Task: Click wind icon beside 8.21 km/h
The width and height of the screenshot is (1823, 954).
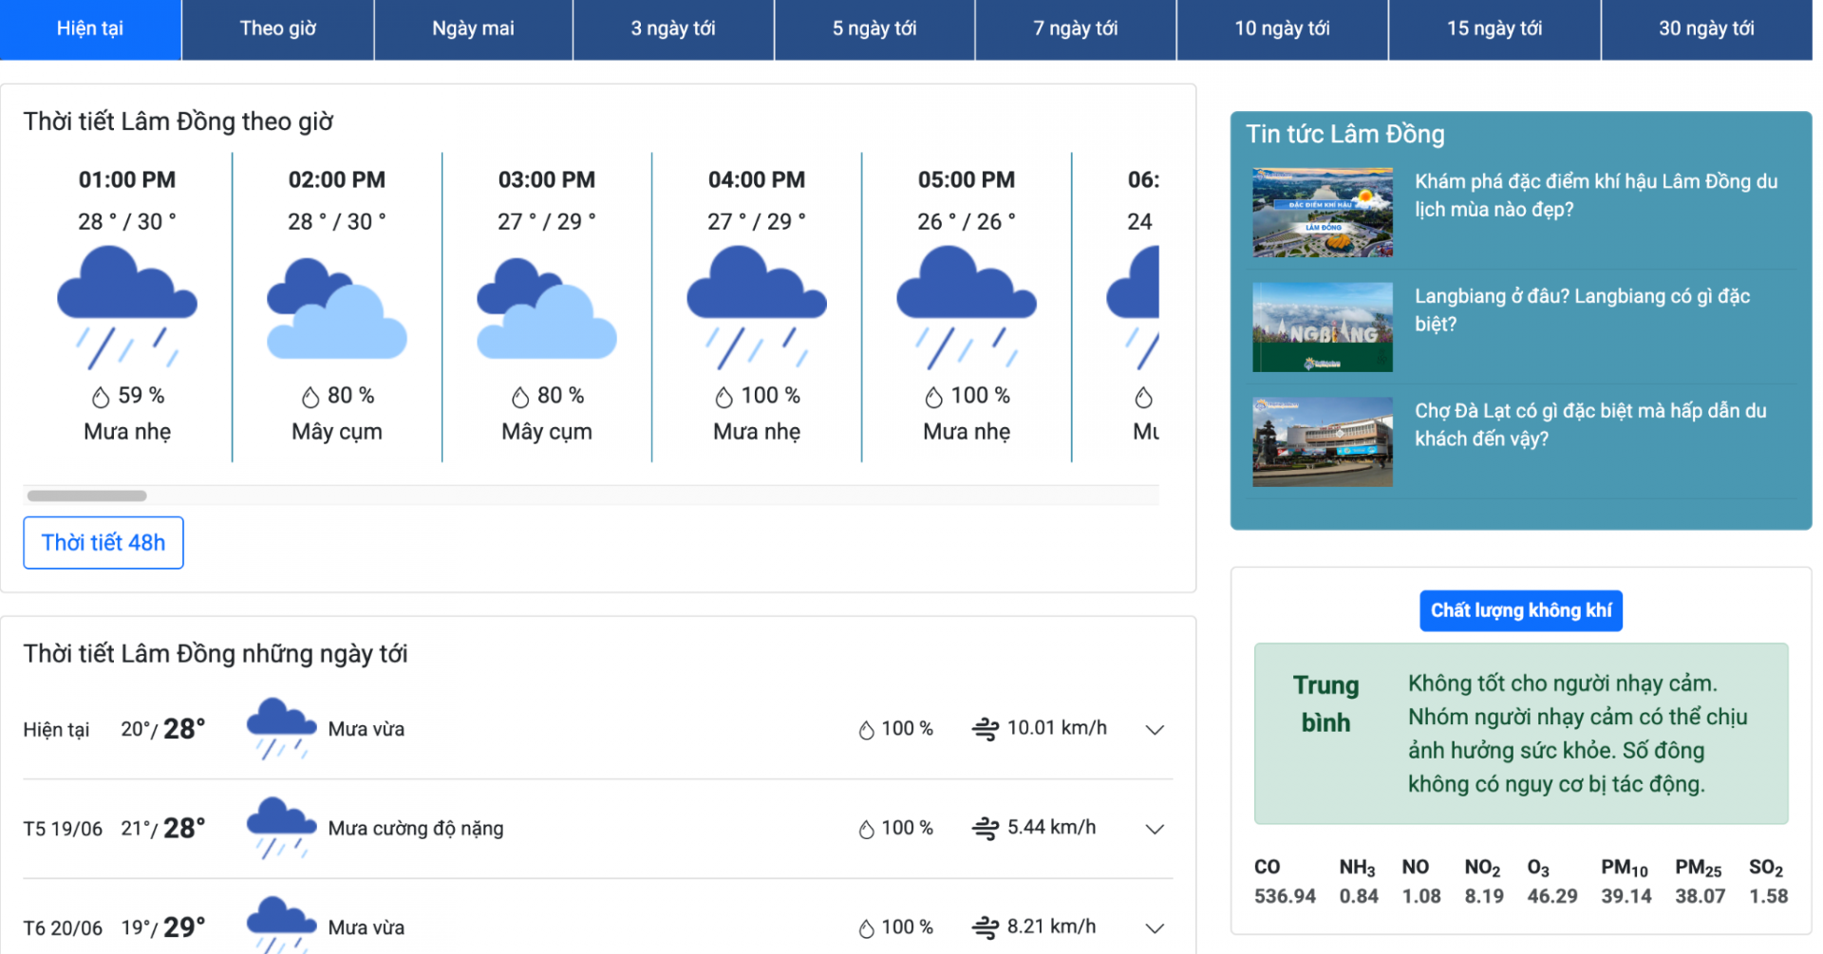Action: (x=986, y=927)
